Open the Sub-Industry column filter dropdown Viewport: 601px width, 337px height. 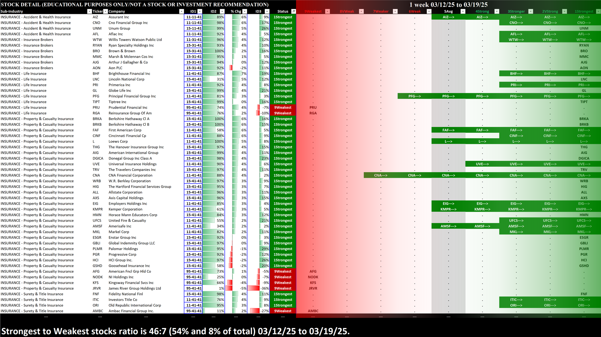click(89, 11)
